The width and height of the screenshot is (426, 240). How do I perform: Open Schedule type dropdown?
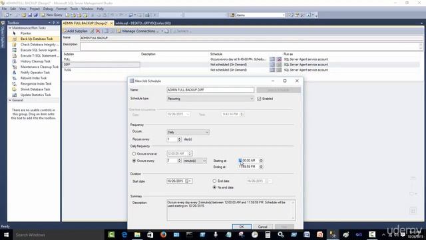point(210,99)
